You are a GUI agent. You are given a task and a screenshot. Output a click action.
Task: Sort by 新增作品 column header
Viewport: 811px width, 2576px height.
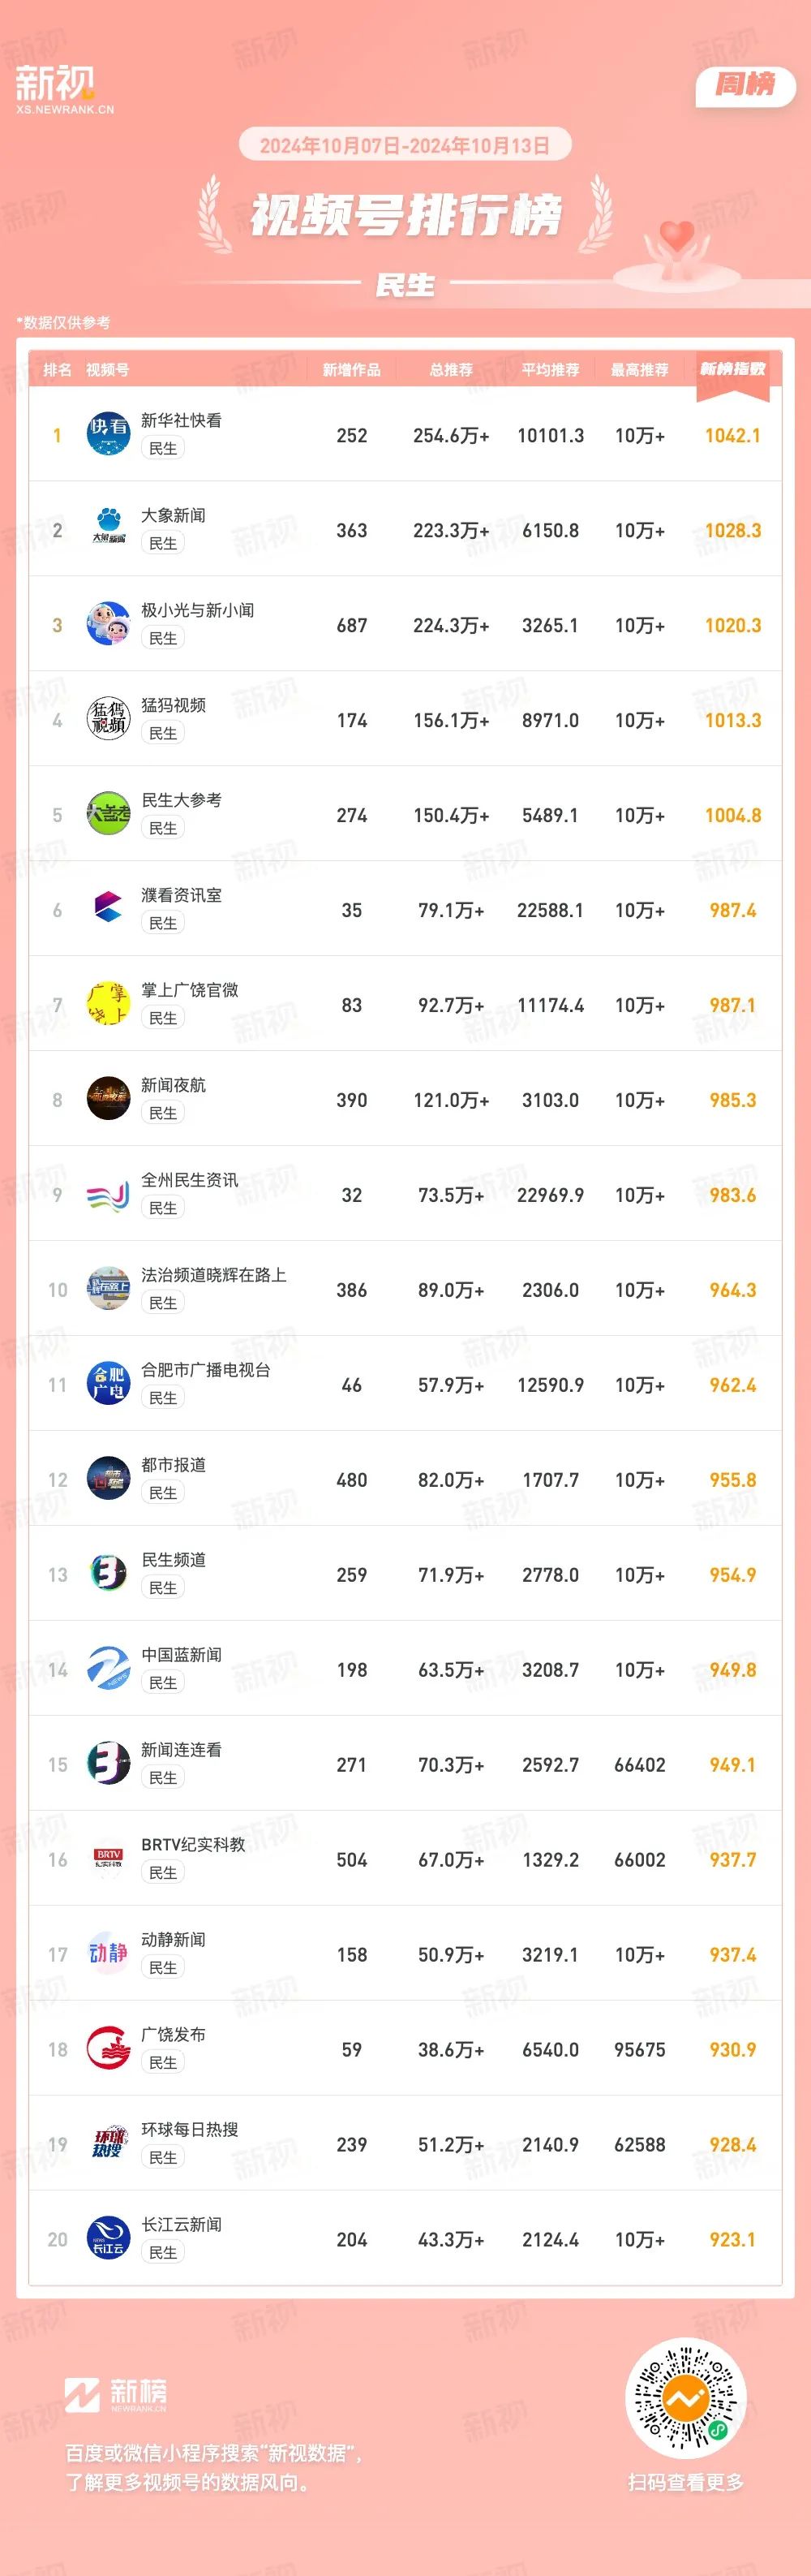351,370
